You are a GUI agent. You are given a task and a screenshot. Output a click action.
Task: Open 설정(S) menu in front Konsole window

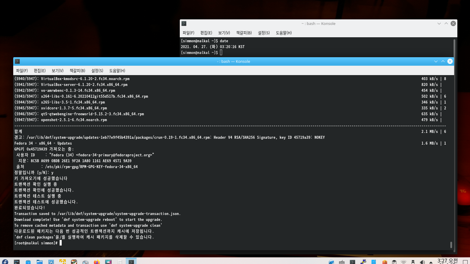point(97,71)
